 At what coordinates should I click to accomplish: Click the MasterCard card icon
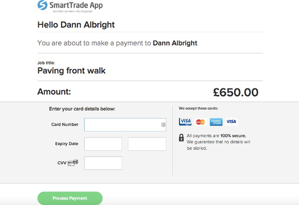pyautogui.click(x=201, y=122)
